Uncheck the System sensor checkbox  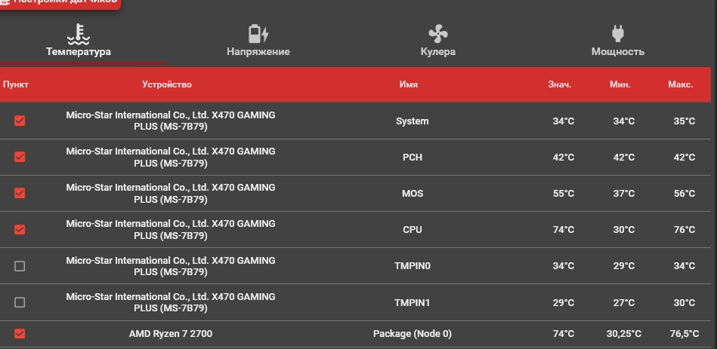tap(20, 121)
